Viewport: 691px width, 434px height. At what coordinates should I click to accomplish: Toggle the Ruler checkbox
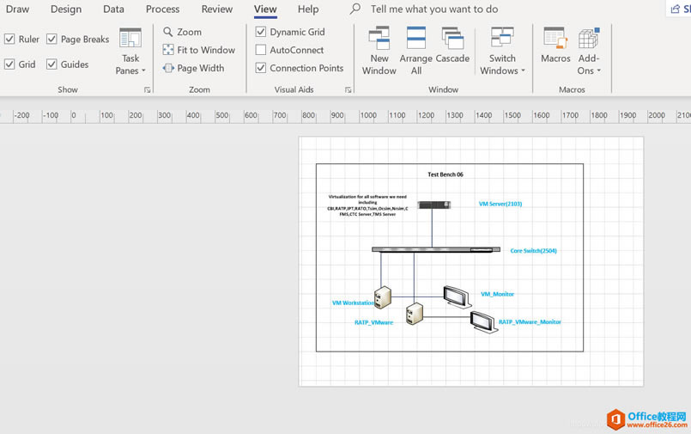(9, 40)
